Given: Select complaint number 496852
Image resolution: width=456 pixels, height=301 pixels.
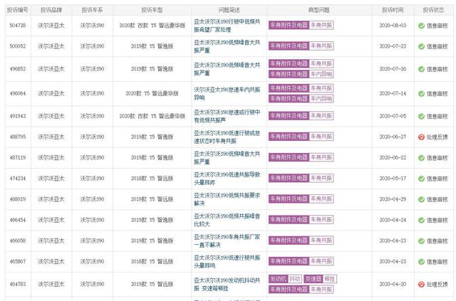Looking at the screenshot, I should [x=18, y=69].
